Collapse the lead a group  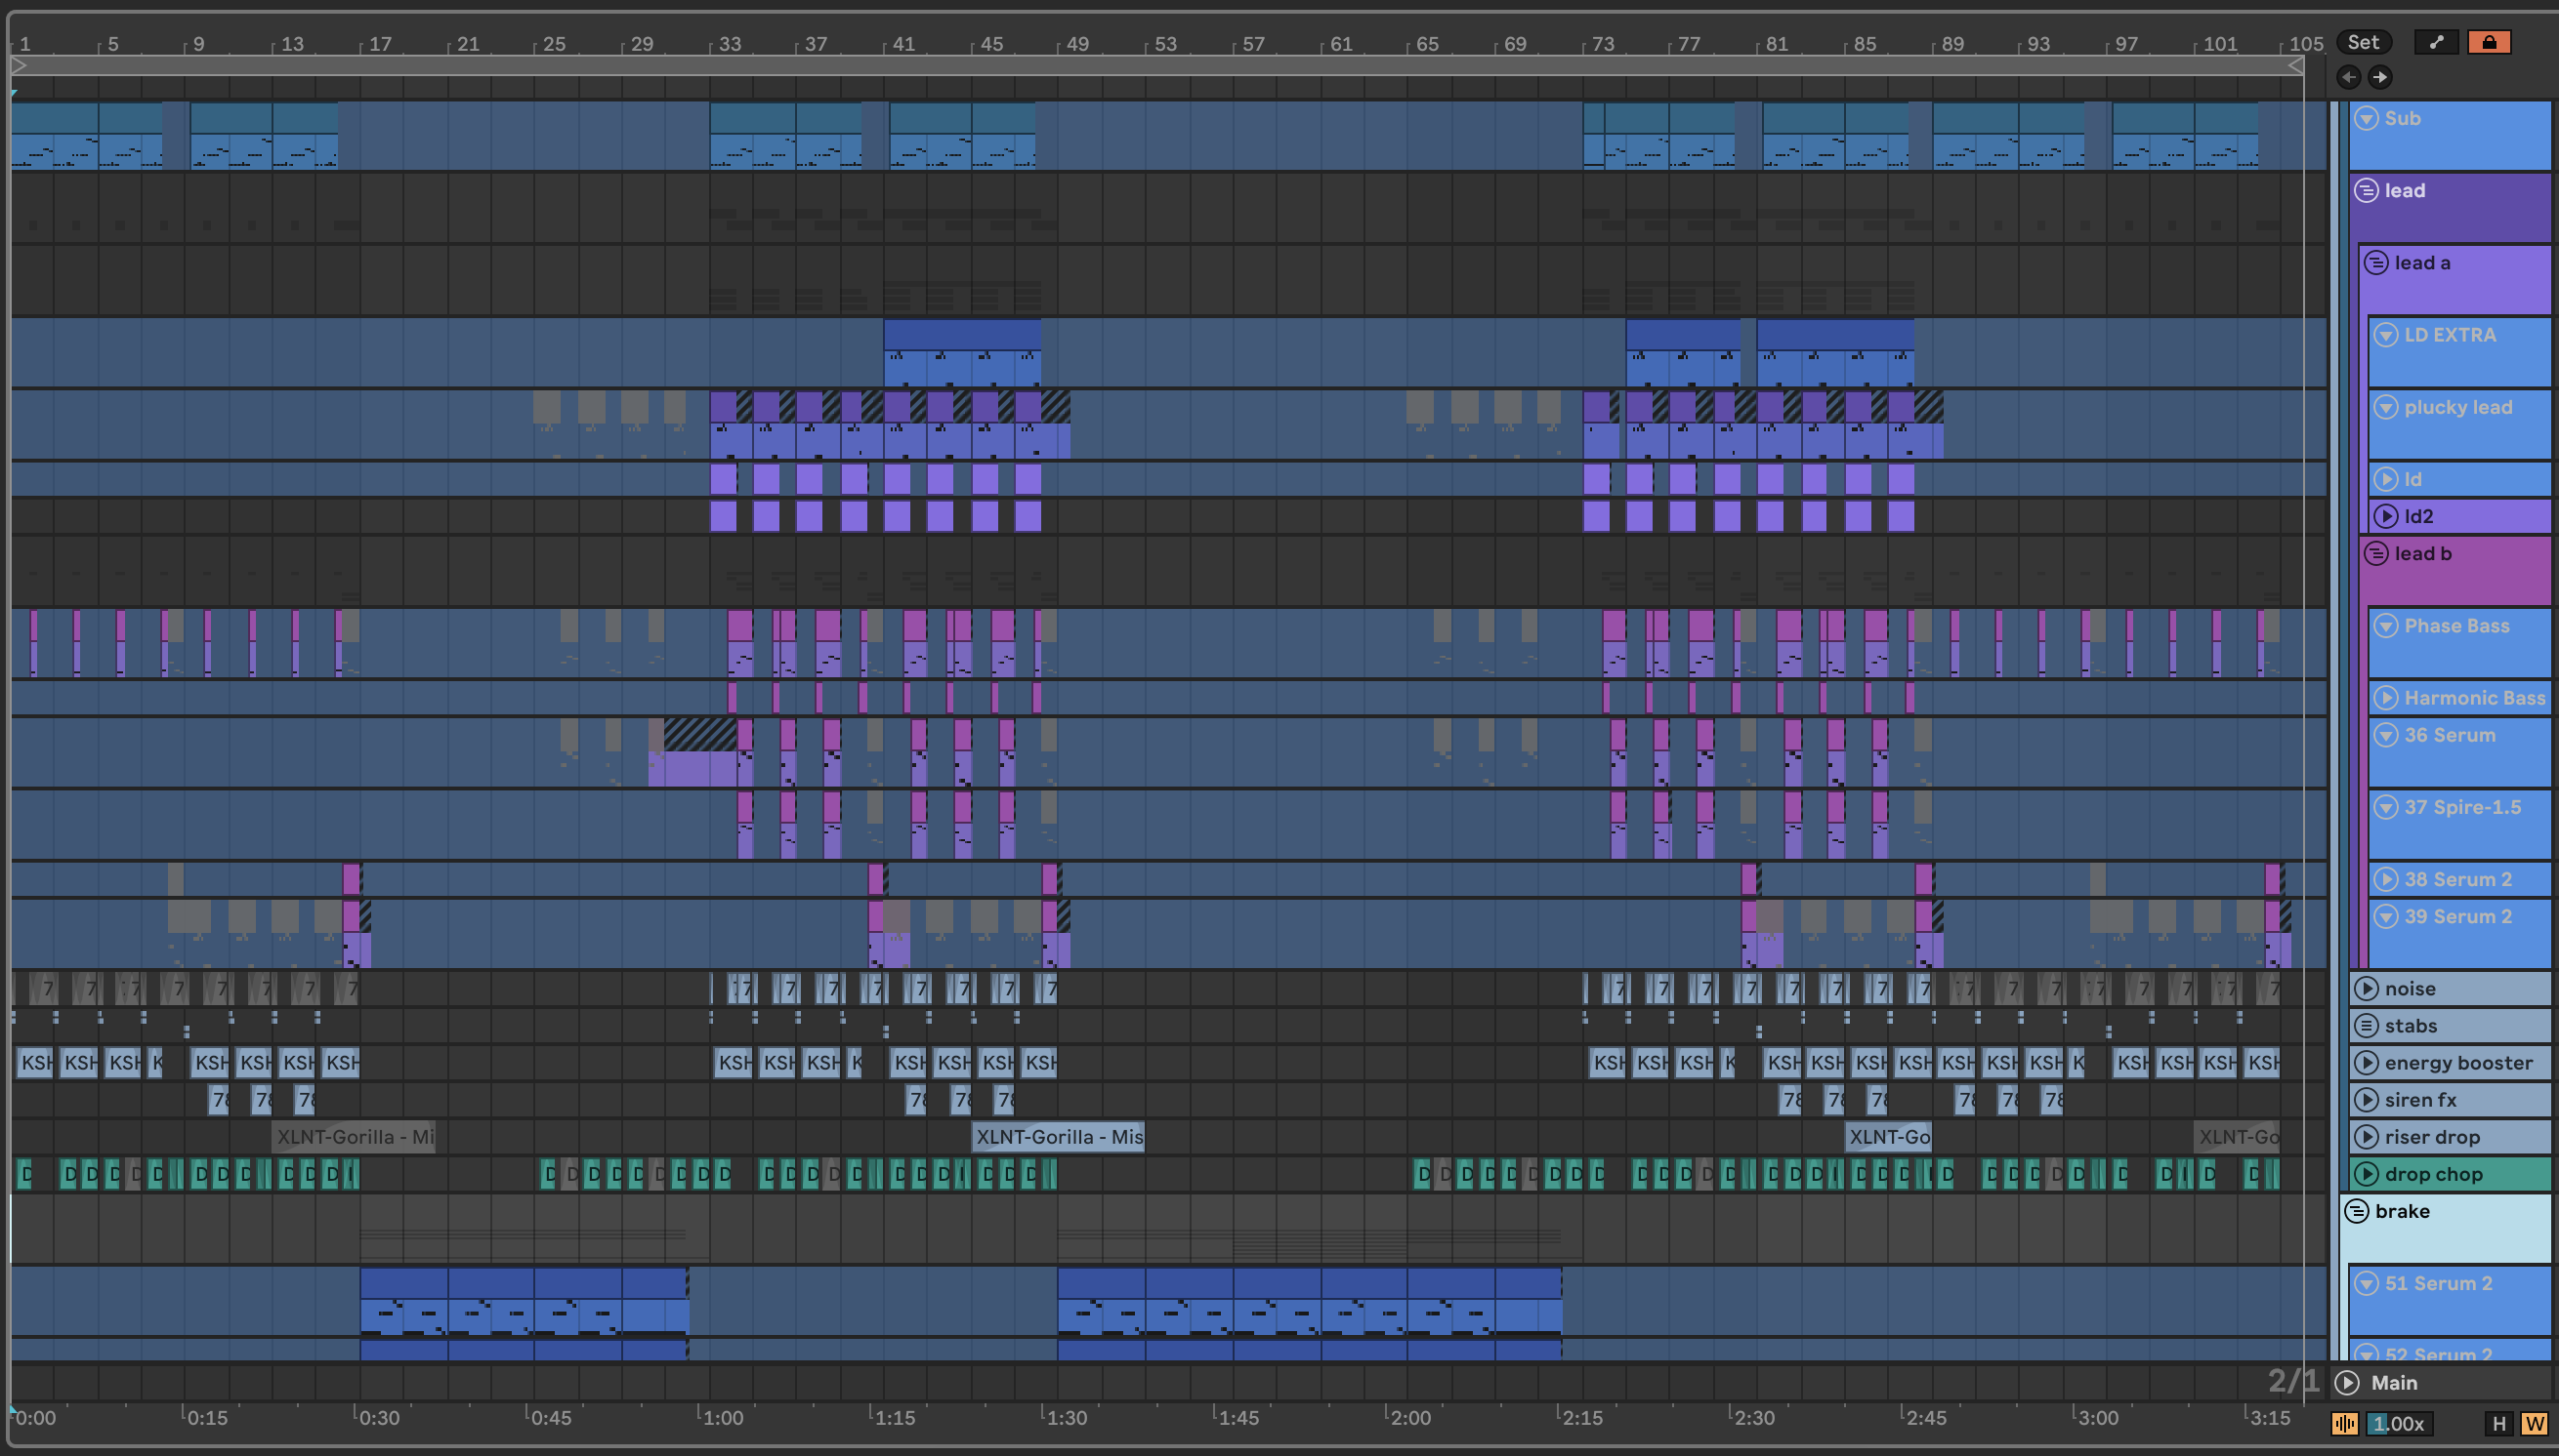click(x=2377, y=263)
